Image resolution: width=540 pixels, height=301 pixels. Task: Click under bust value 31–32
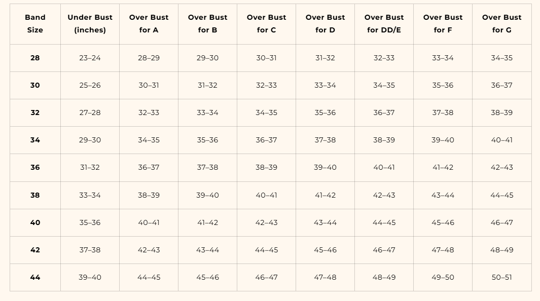[x=90, y=168]
